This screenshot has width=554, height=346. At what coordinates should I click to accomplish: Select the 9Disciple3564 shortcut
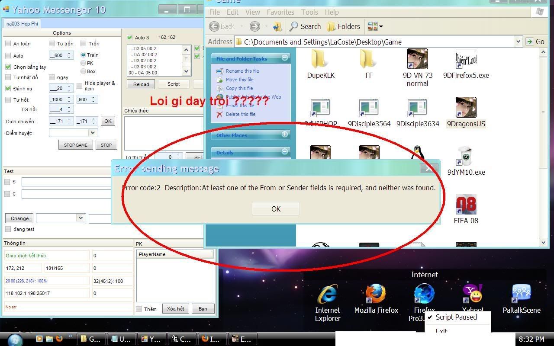coord(369,113)
